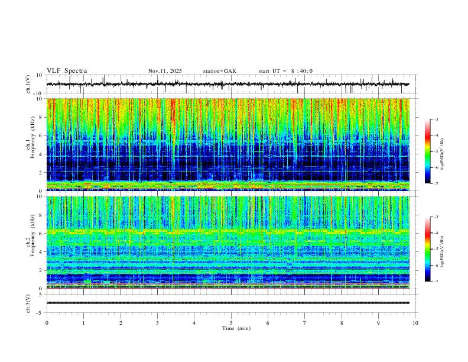Select the date text "Nov.11, 2025"
Viewport: 468px width, 362px height.
(x=165, y=71)
